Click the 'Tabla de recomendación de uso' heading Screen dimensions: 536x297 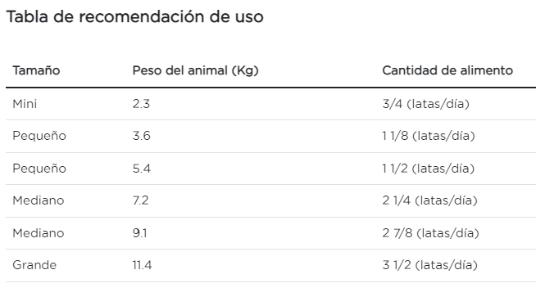(x=134, y=16)
